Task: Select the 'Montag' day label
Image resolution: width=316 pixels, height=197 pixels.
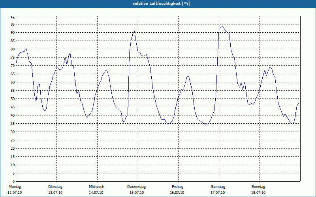Action: coord(15,187)
